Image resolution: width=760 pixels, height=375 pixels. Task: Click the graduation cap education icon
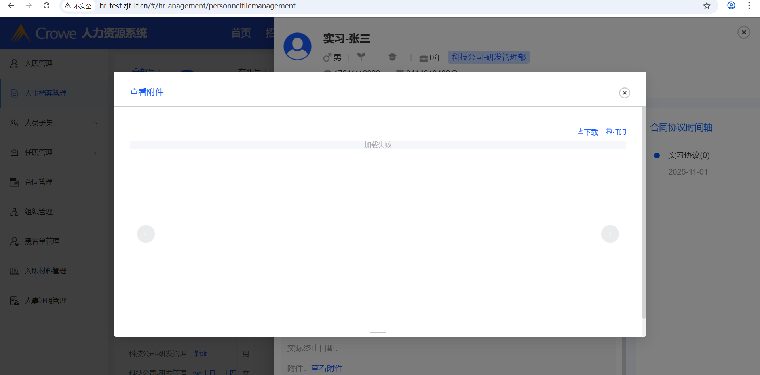coord(392,57)
